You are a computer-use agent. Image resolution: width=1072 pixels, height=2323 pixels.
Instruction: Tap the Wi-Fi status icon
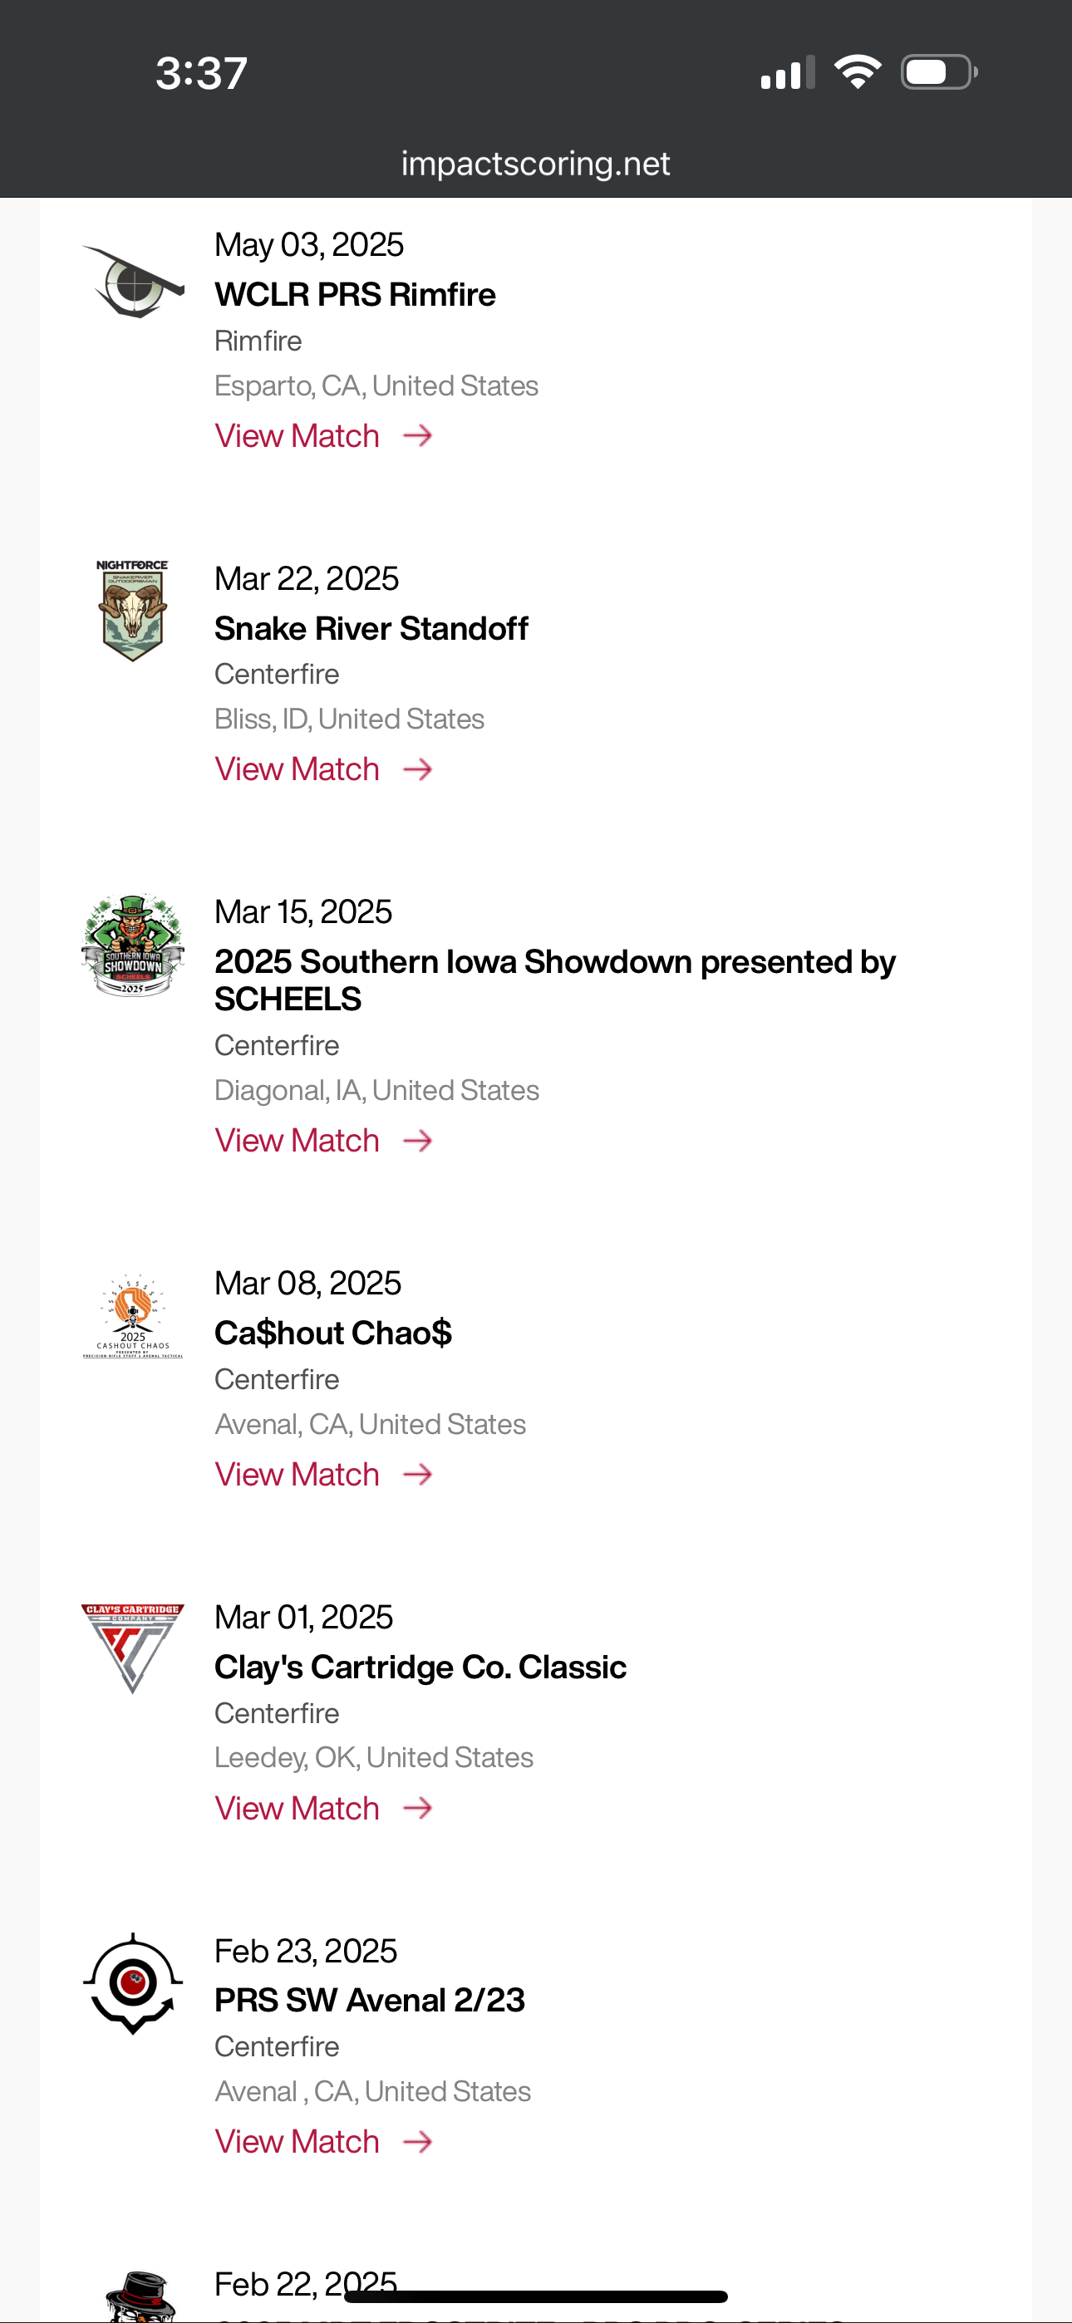click(858, 72)
